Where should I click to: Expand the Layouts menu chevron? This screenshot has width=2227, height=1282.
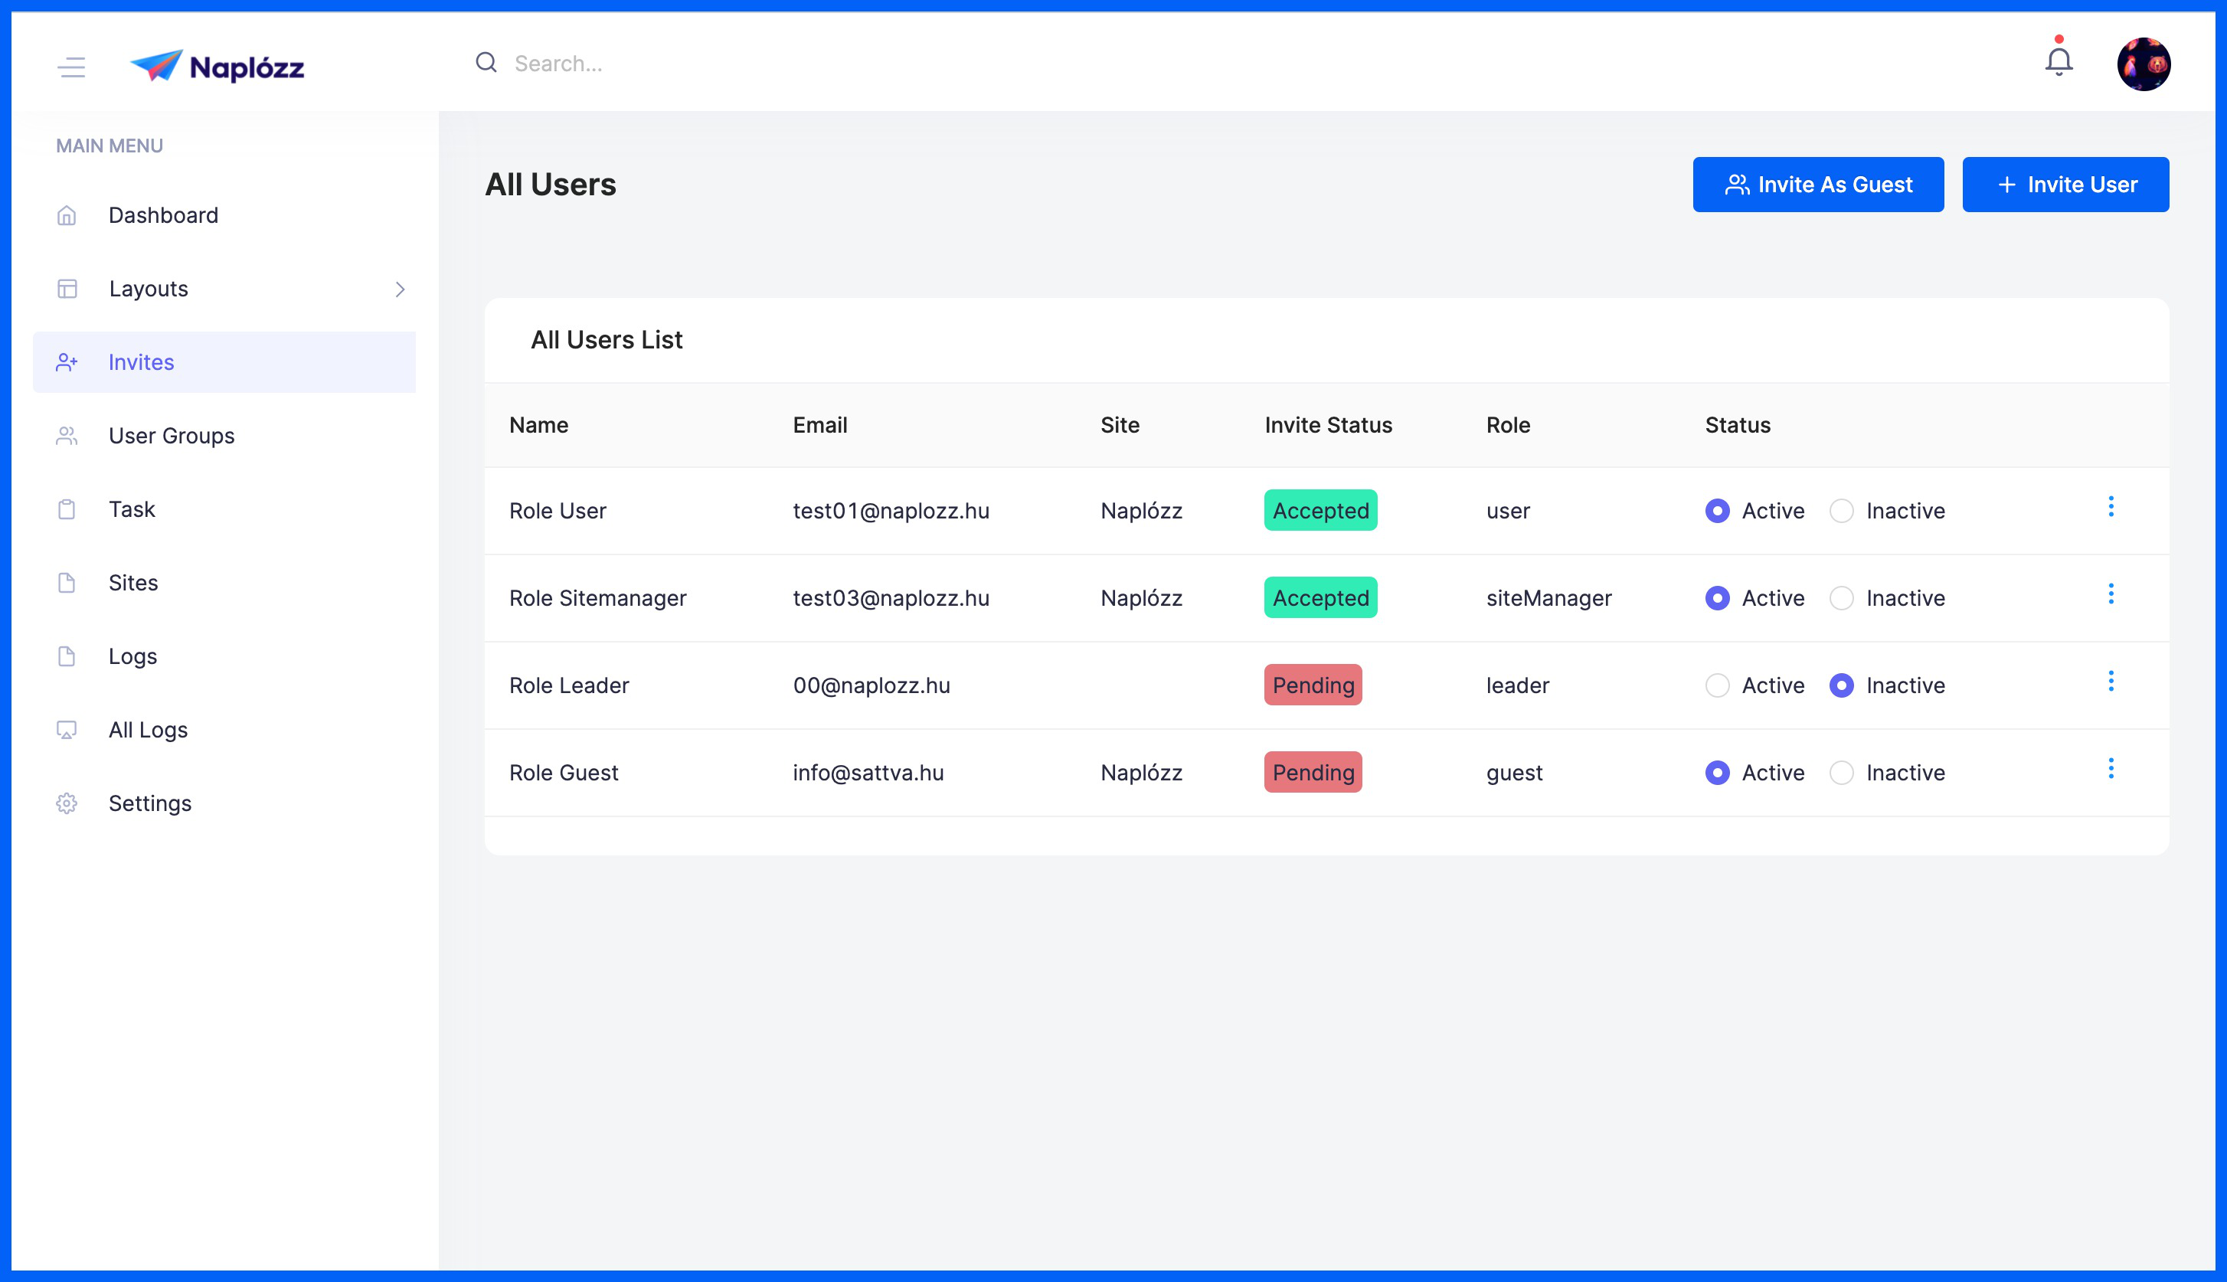[400, 289]
